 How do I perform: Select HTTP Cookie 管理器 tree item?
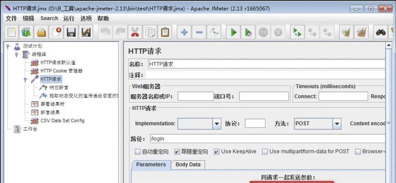point(62,71)
